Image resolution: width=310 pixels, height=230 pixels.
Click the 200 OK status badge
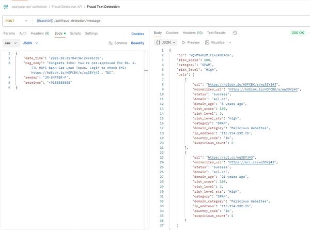point(298,33)
